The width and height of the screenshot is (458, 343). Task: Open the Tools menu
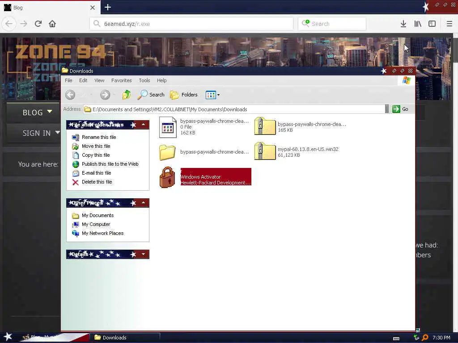tap(144, 80)
